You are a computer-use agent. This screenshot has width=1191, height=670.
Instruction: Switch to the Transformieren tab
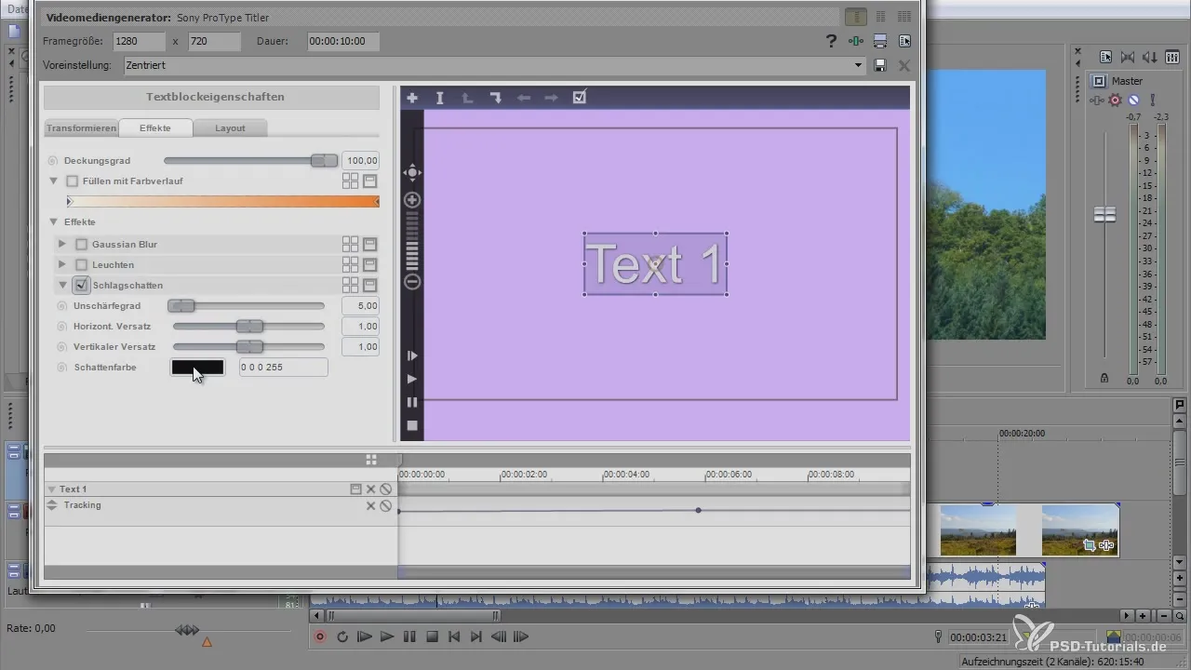point(82,128)
